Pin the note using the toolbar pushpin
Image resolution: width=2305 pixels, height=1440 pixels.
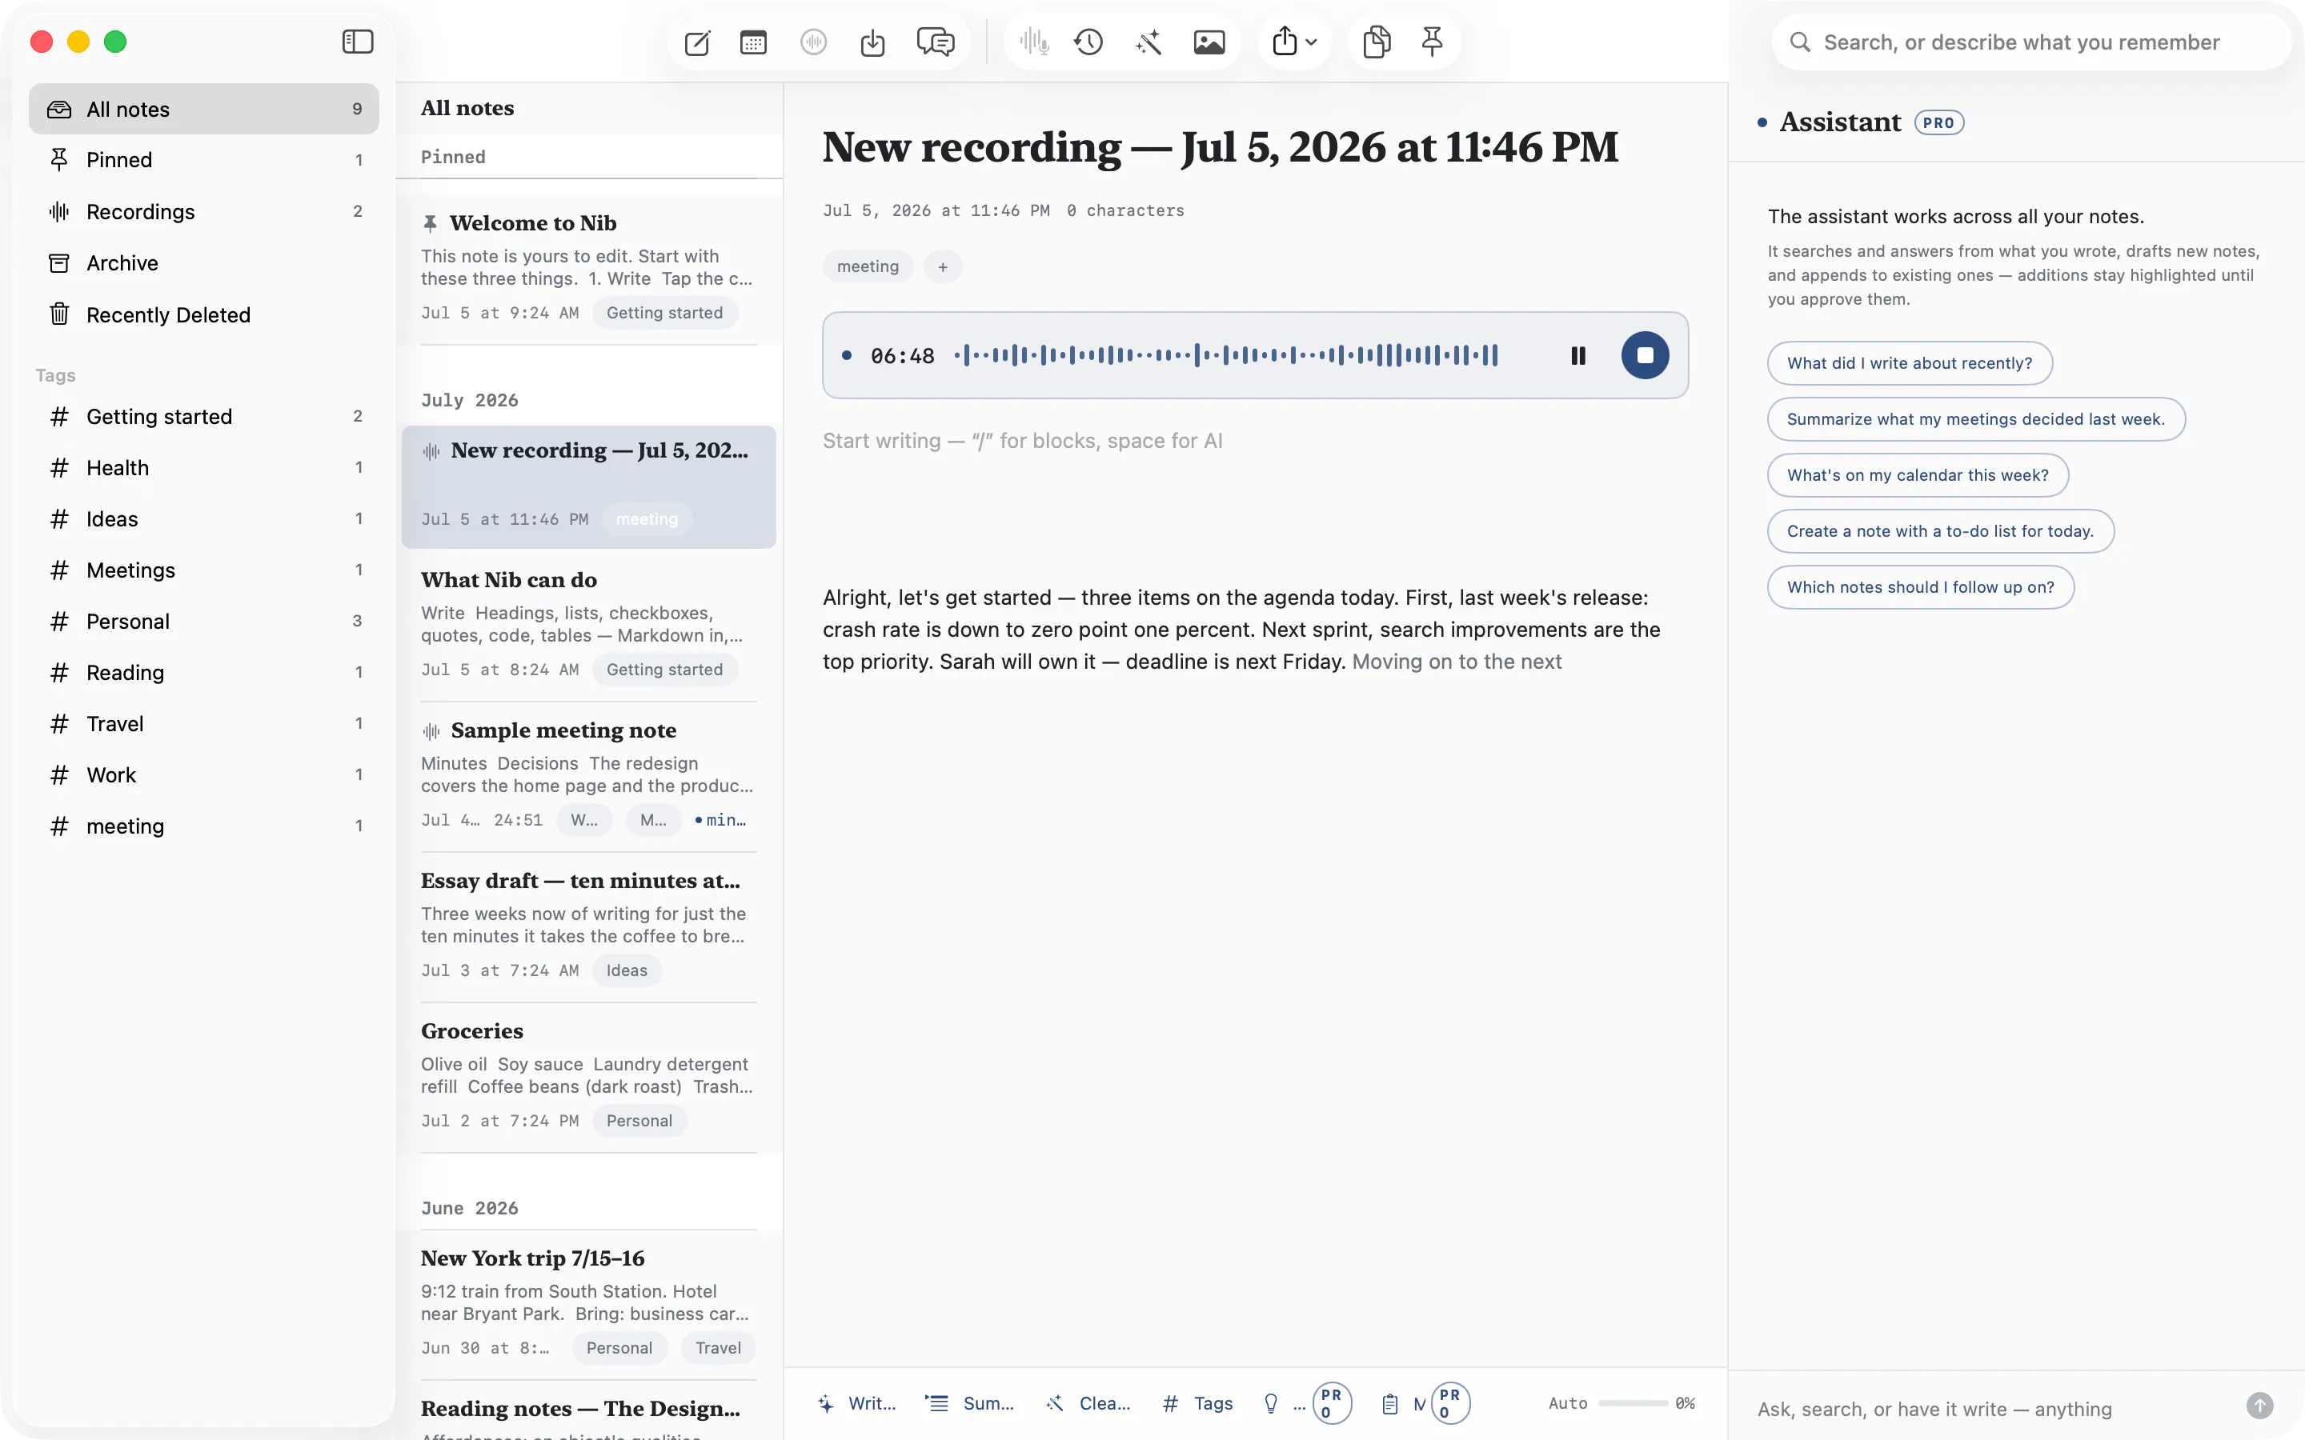point(1432,43)
